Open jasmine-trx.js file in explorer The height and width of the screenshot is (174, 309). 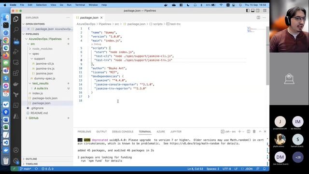[45, 69]
